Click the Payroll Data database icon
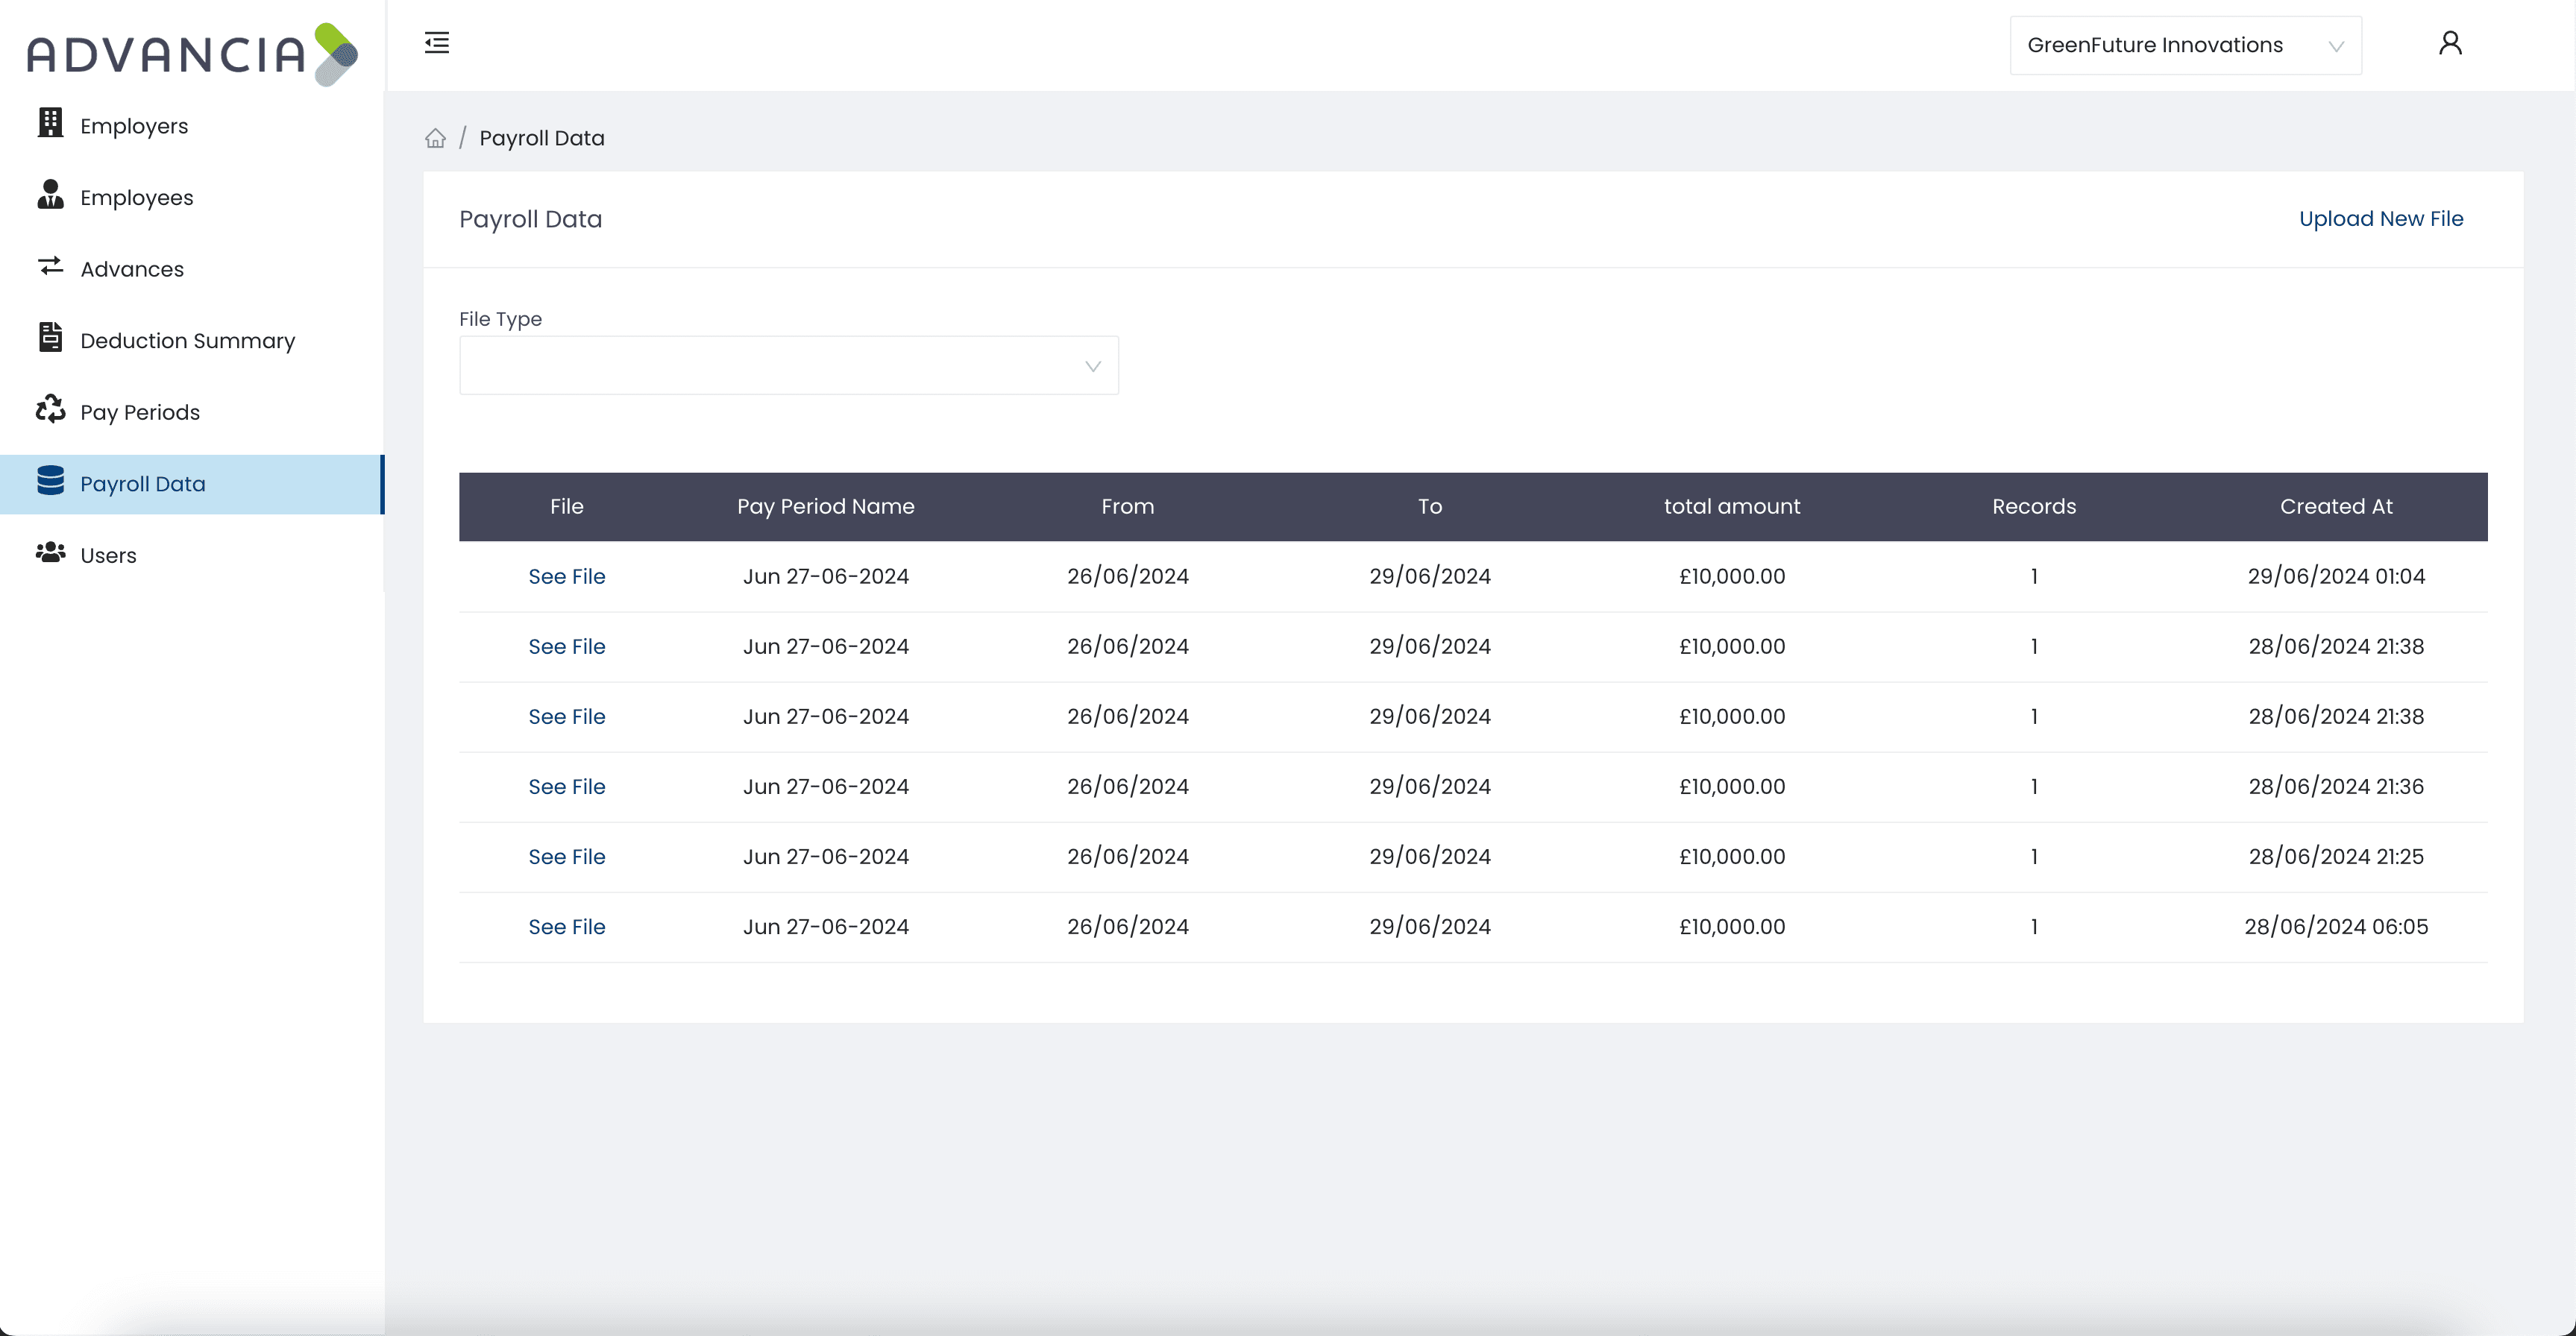 pyautogui.click(x=50, y=481)
